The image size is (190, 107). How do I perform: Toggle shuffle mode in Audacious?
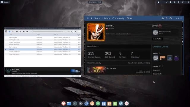tap(76, 32)
